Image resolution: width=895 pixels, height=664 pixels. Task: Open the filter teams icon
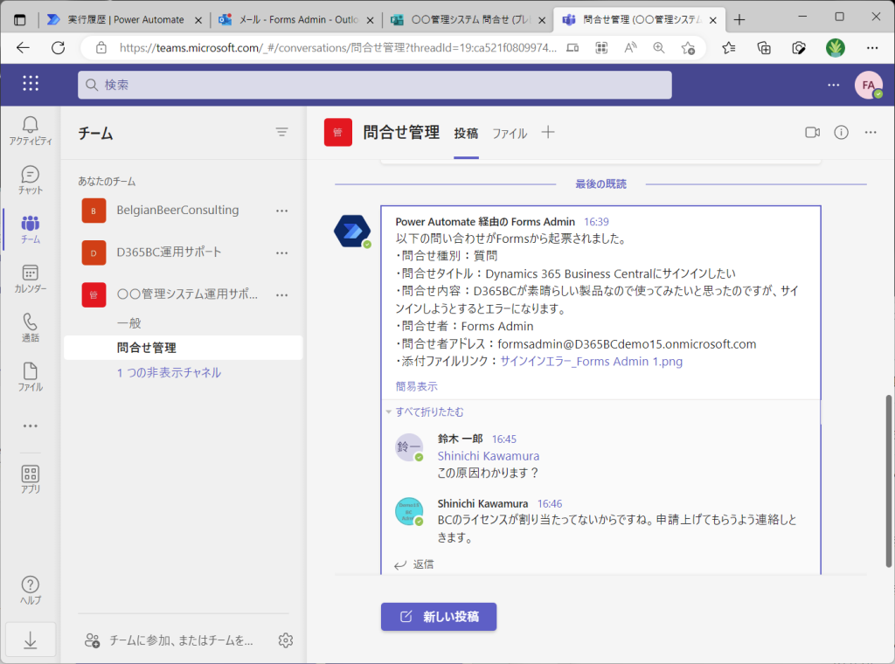point(281,132)
